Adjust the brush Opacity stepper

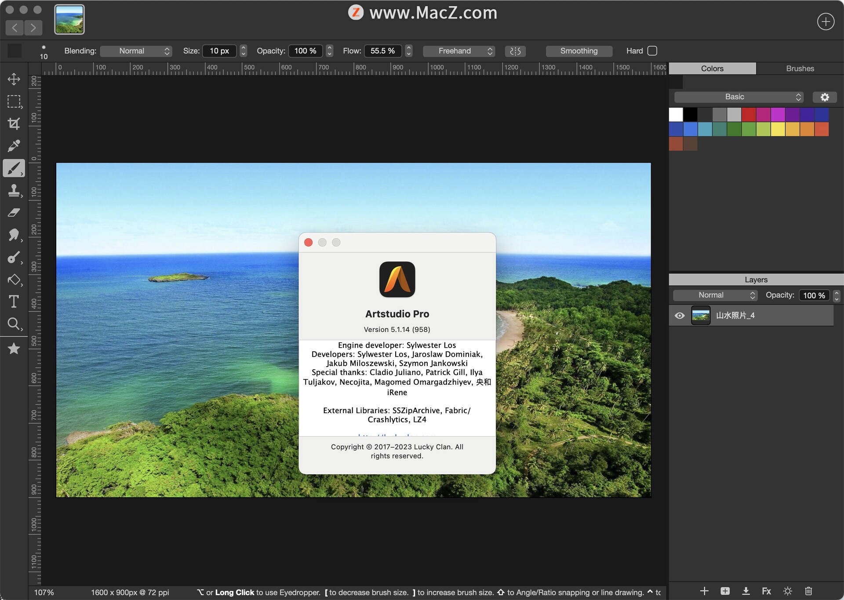pyautogui.click(x=330, y=51)
